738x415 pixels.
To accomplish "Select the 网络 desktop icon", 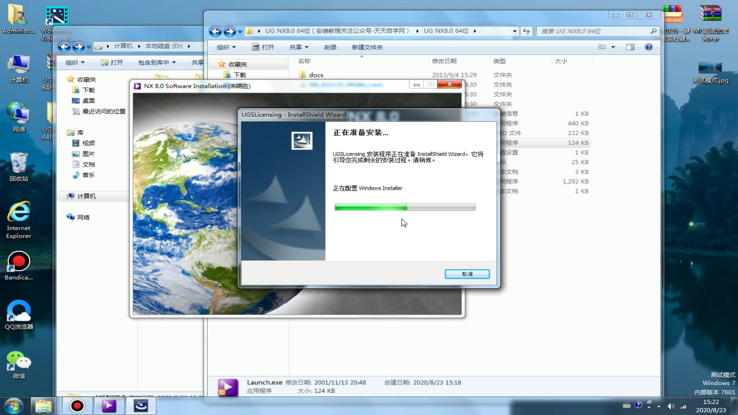I will coord(18,117).
